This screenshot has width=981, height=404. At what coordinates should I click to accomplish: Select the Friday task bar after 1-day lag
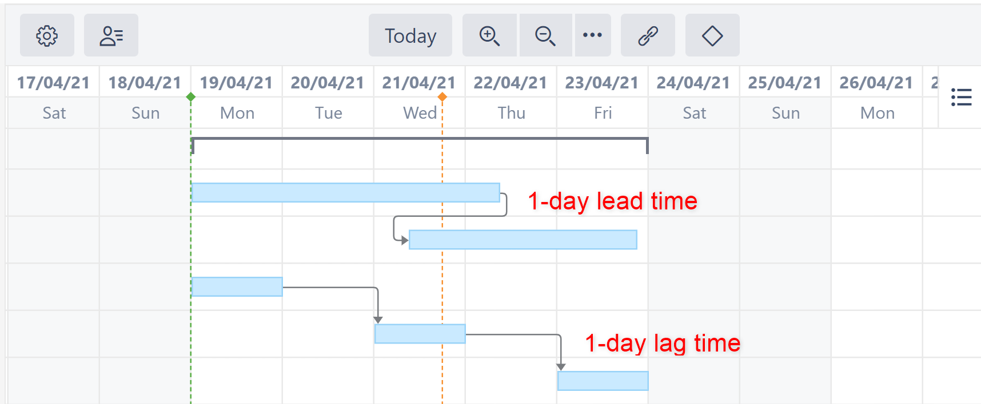[x=603, y=381]
